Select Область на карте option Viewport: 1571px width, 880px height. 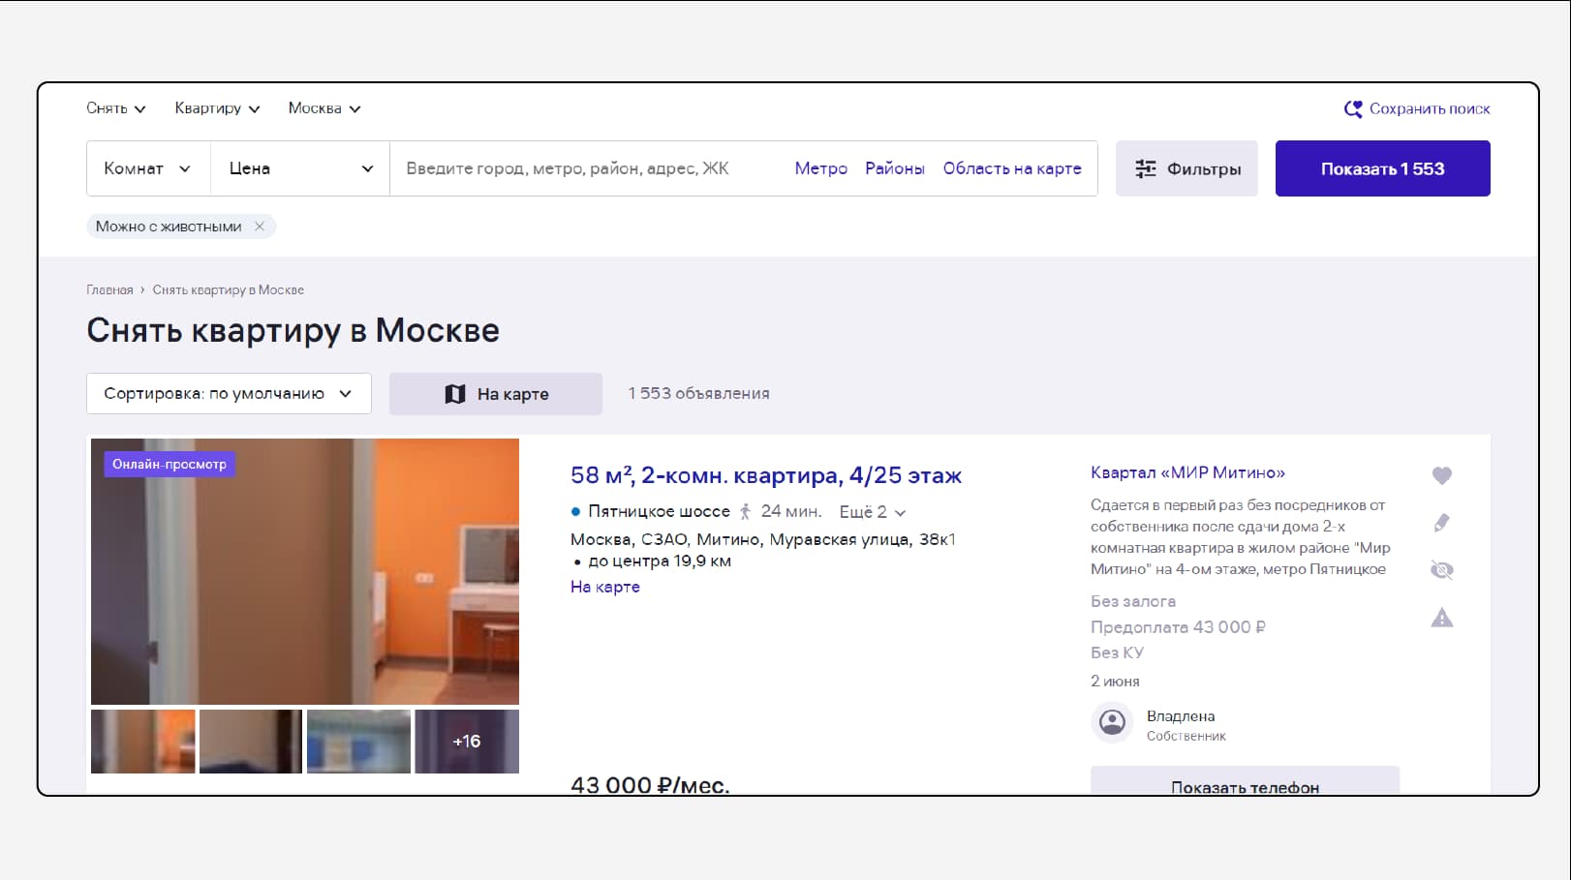1012,168
